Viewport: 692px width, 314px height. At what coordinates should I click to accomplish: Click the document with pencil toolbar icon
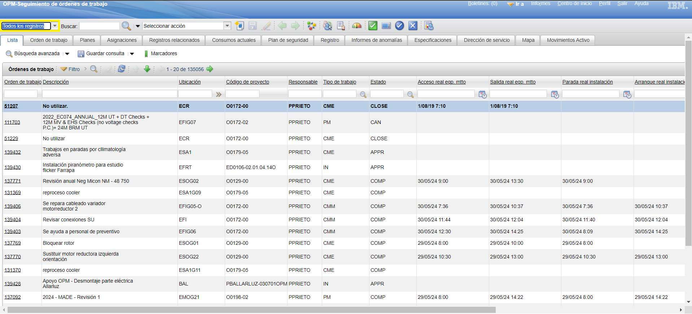[341, 26]
